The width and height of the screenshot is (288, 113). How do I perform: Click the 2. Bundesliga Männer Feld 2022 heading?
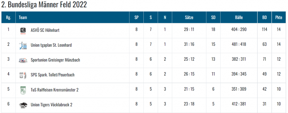(44, 5)
